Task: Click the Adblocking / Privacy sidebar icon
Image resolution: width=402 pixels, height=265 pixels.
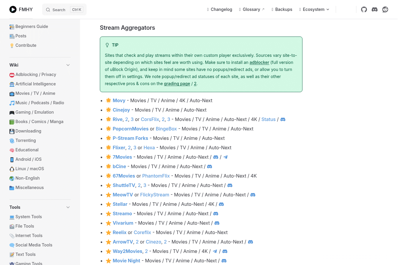Action: (12, 75)
